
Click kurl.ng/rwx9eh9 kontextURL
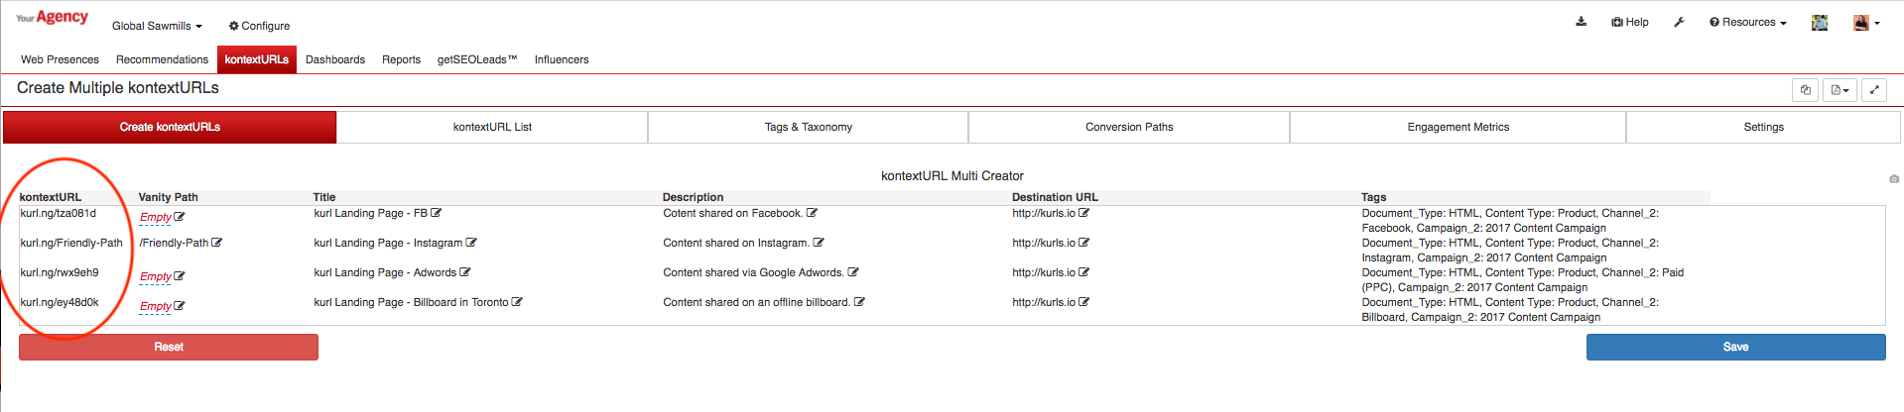(60, 272)
